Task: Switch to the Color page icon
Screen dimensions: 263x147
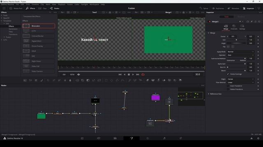Action: pyautogui.click(x=148, y=138)
